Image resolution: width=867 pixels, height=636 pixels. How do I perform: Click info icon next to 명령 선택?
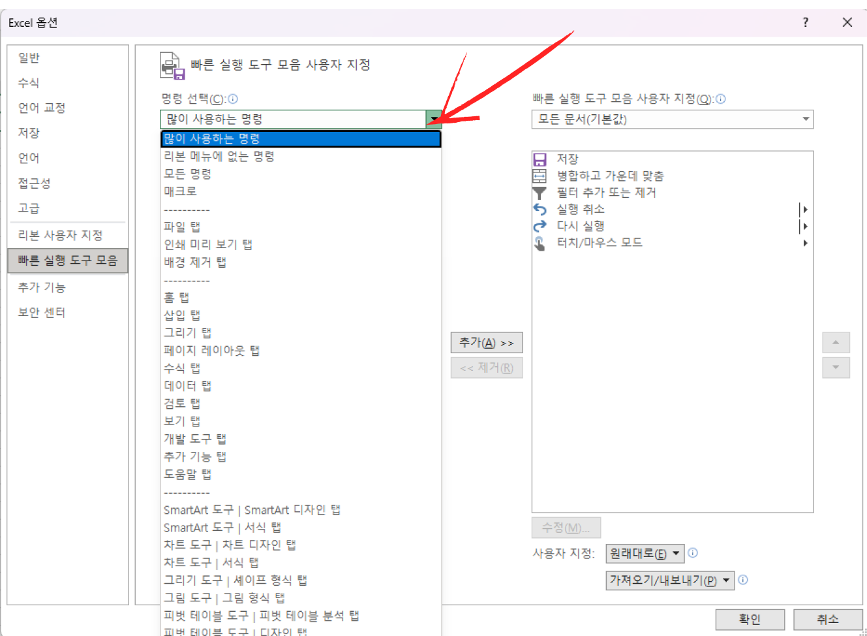tap(233, 99)
